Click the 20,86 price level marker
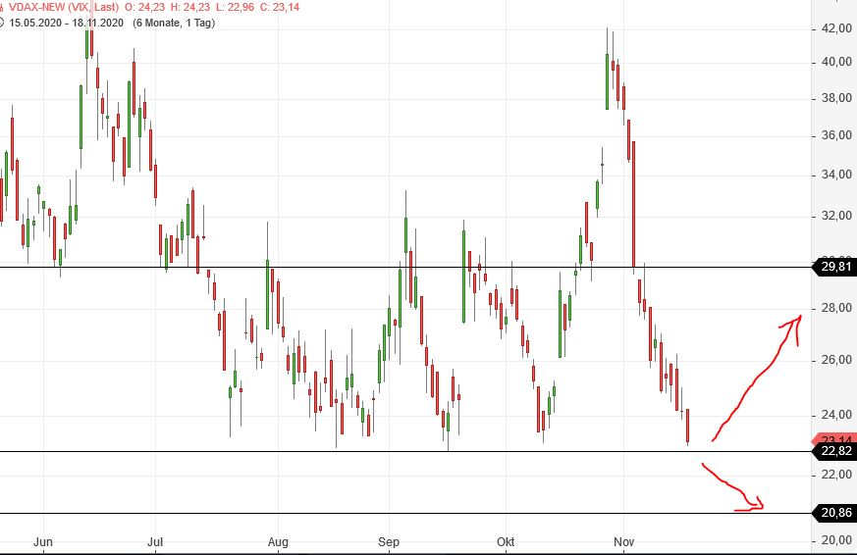 tap(835, 513)
